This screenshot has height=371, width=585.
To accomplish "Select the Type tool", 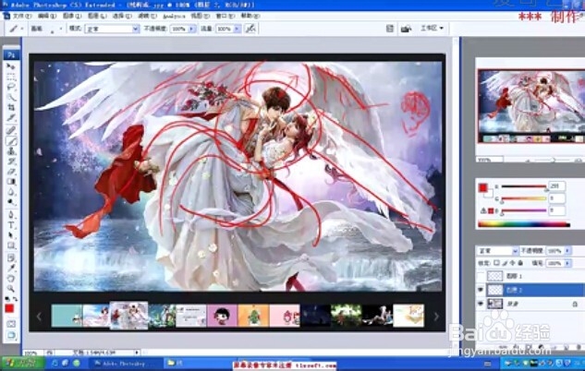I will [x=11, y=225].
